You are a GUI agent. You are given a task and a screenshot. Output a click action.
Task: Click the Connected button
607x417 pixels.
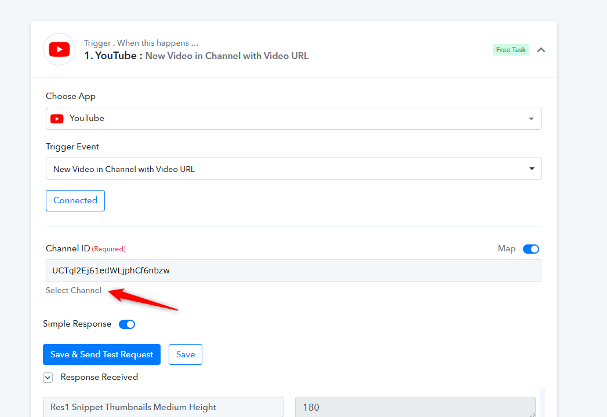pos(75,200)
